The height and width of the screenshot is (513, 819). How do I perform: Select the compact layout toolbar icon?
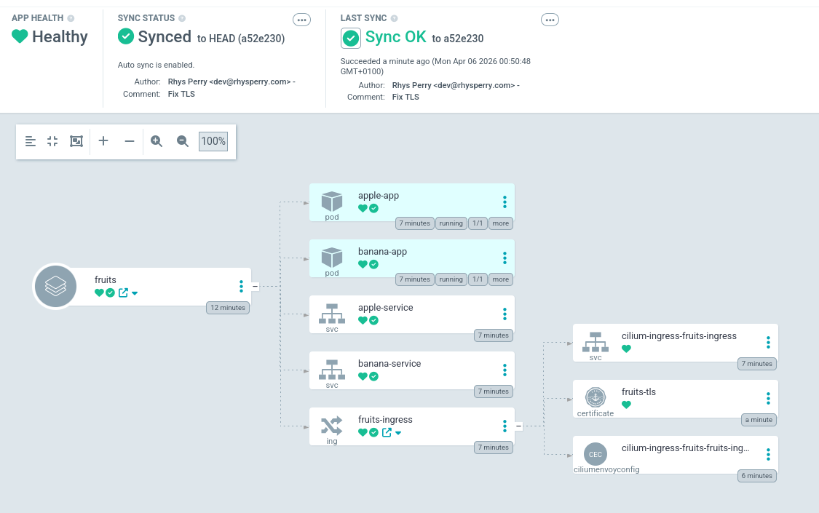52,140
